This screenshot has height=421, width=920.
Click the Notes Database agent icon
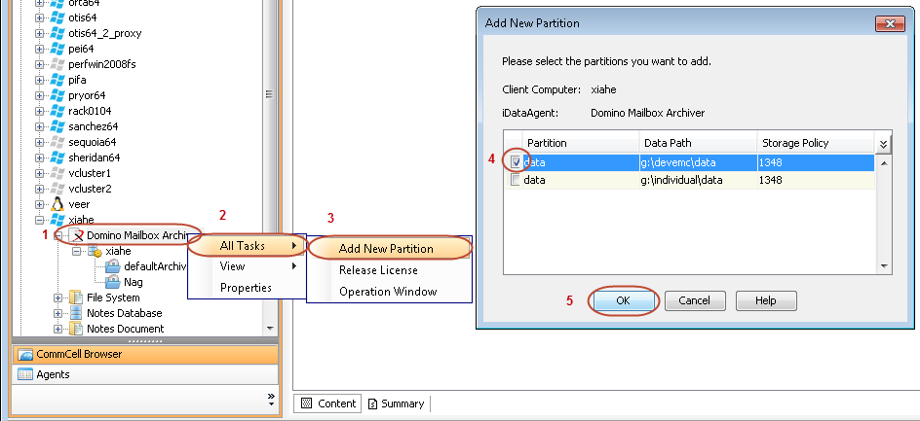pos(76,313)
